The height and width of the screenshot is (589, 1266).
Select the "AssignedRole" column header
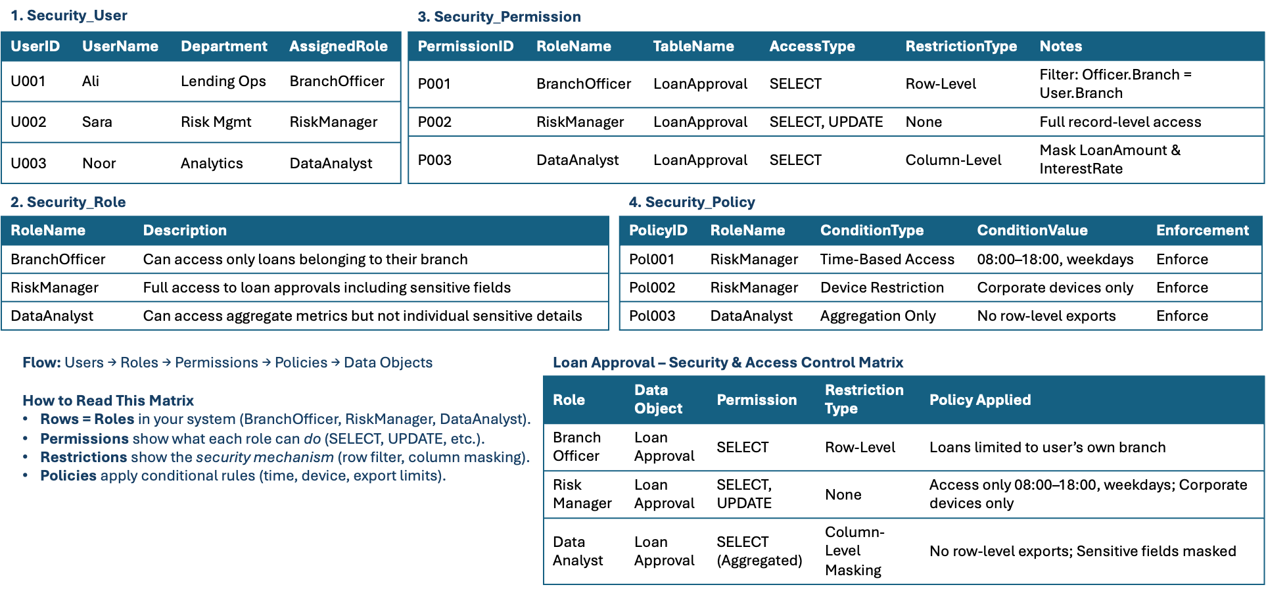pos(339,46)
